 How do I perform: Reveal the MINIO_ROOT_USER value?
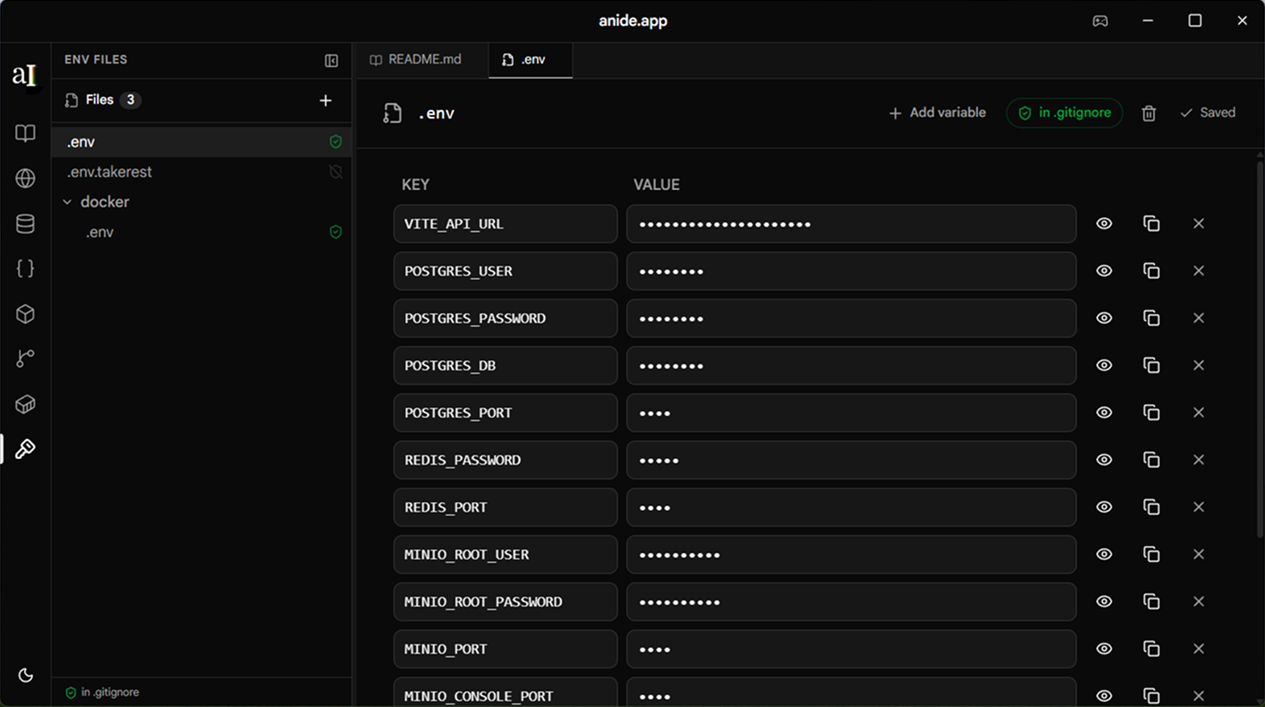pyautogui.click(x=1104, y=554)
